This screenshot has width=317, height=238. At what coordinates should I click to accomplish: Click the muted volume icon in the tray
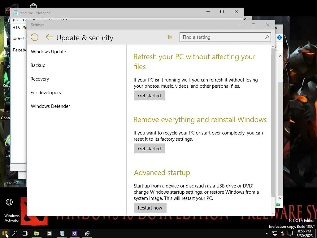click(x=282, y=234)
